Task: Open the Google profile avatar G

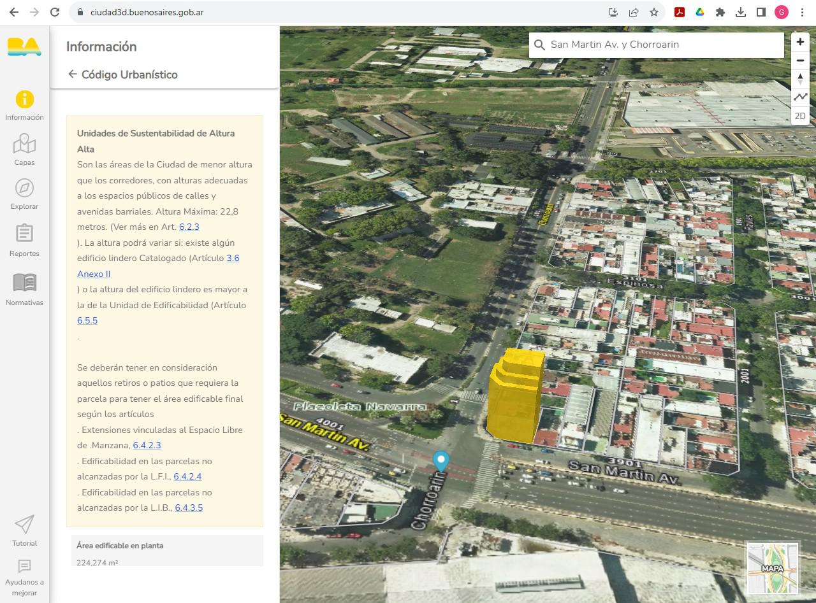Action: click(x=782, y=12)
